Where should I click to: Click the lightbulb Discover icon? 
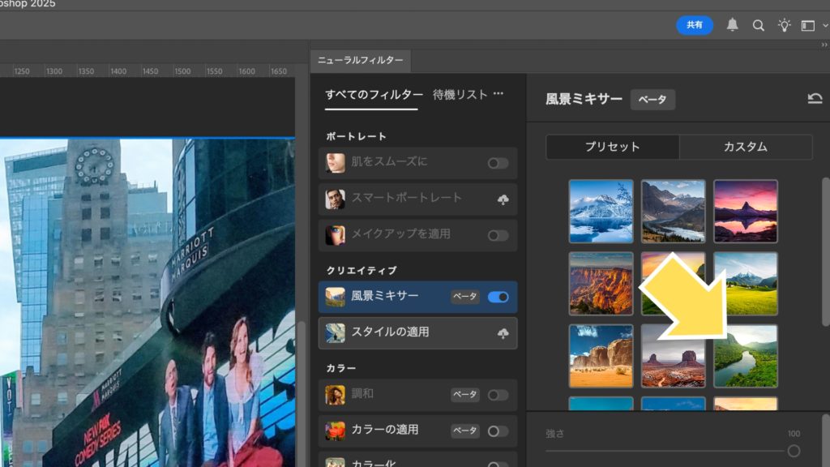tap(784, 25)
